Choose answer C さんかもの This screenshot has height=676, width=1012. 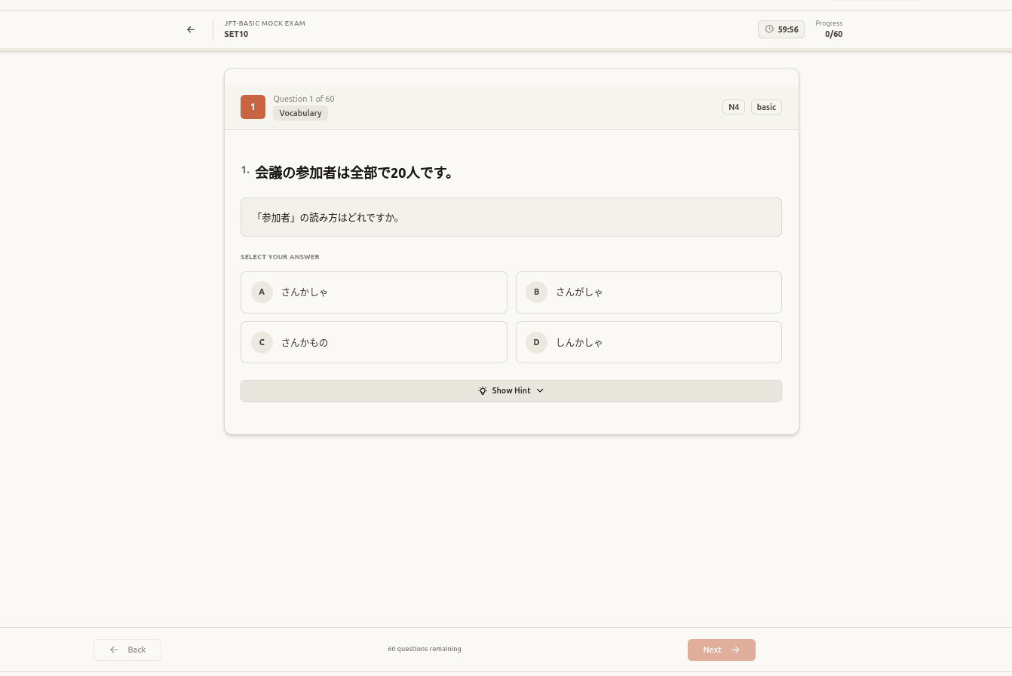pyautogui.click(x=374, y=342)
